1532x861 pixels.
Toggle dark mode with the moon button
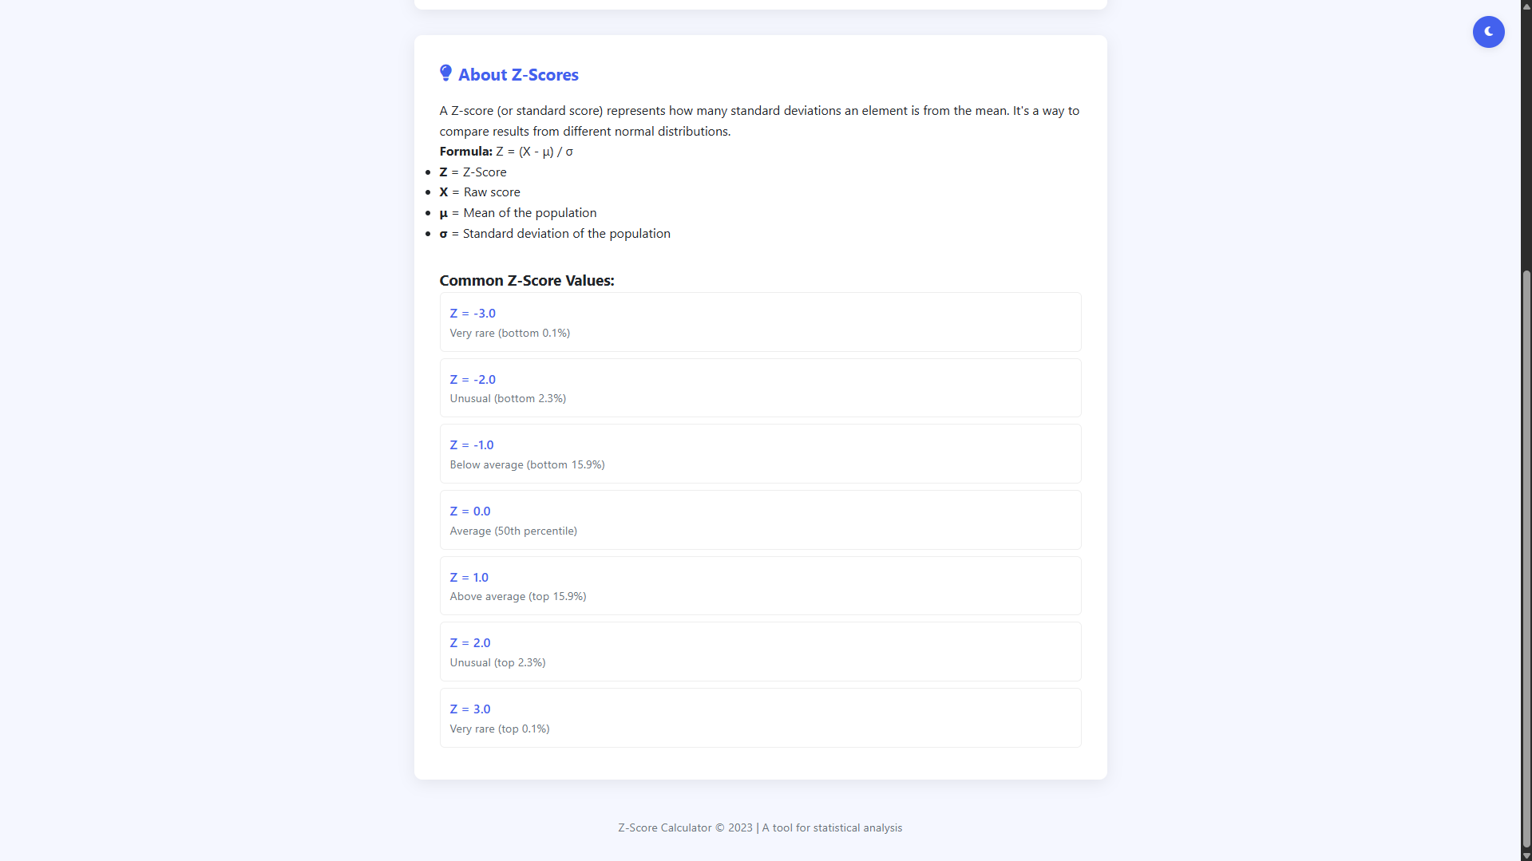pyautogui.click(x=1488, y=32)
